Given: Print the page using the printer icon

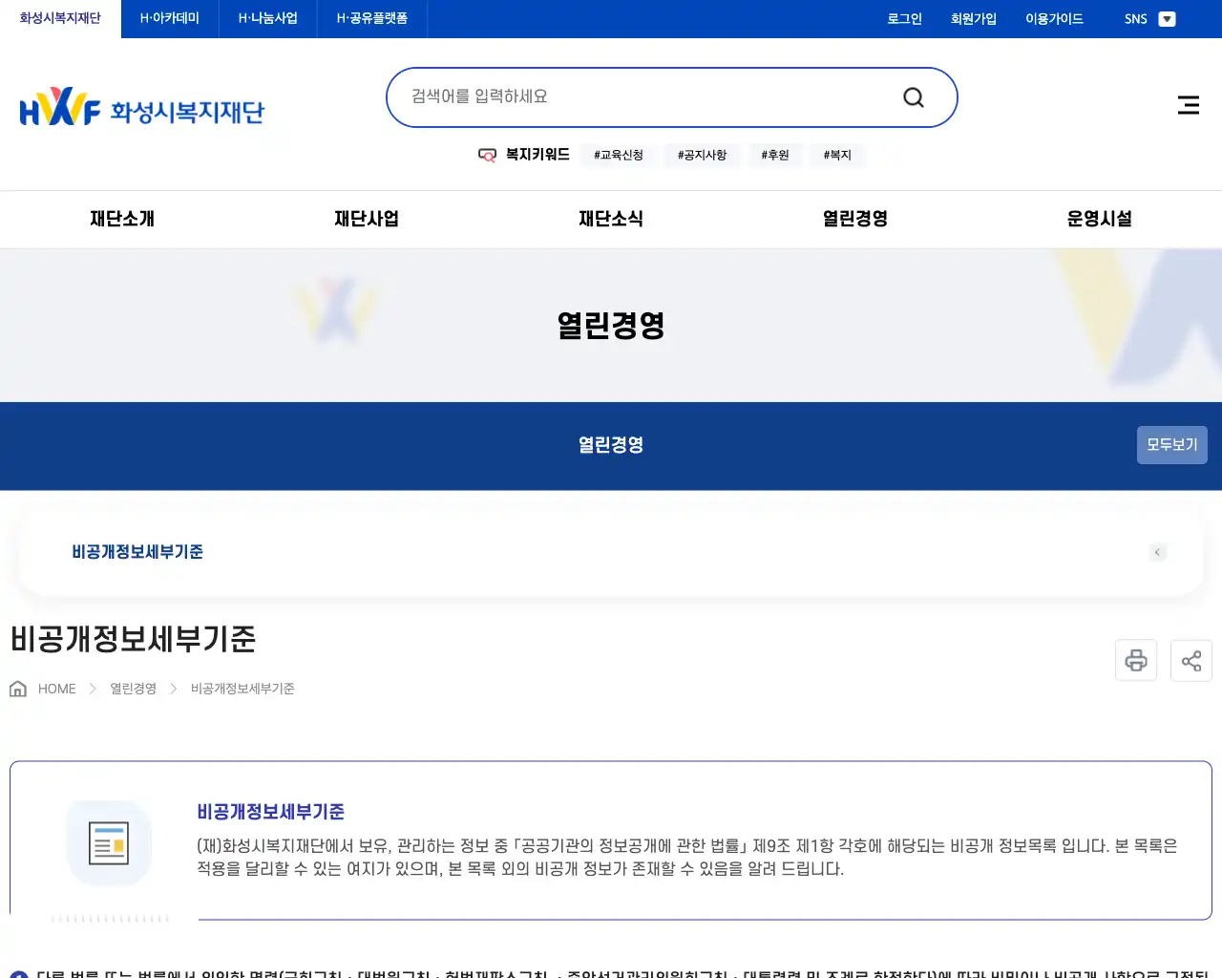Looking at the screenshot, I should coord(1135,660).
